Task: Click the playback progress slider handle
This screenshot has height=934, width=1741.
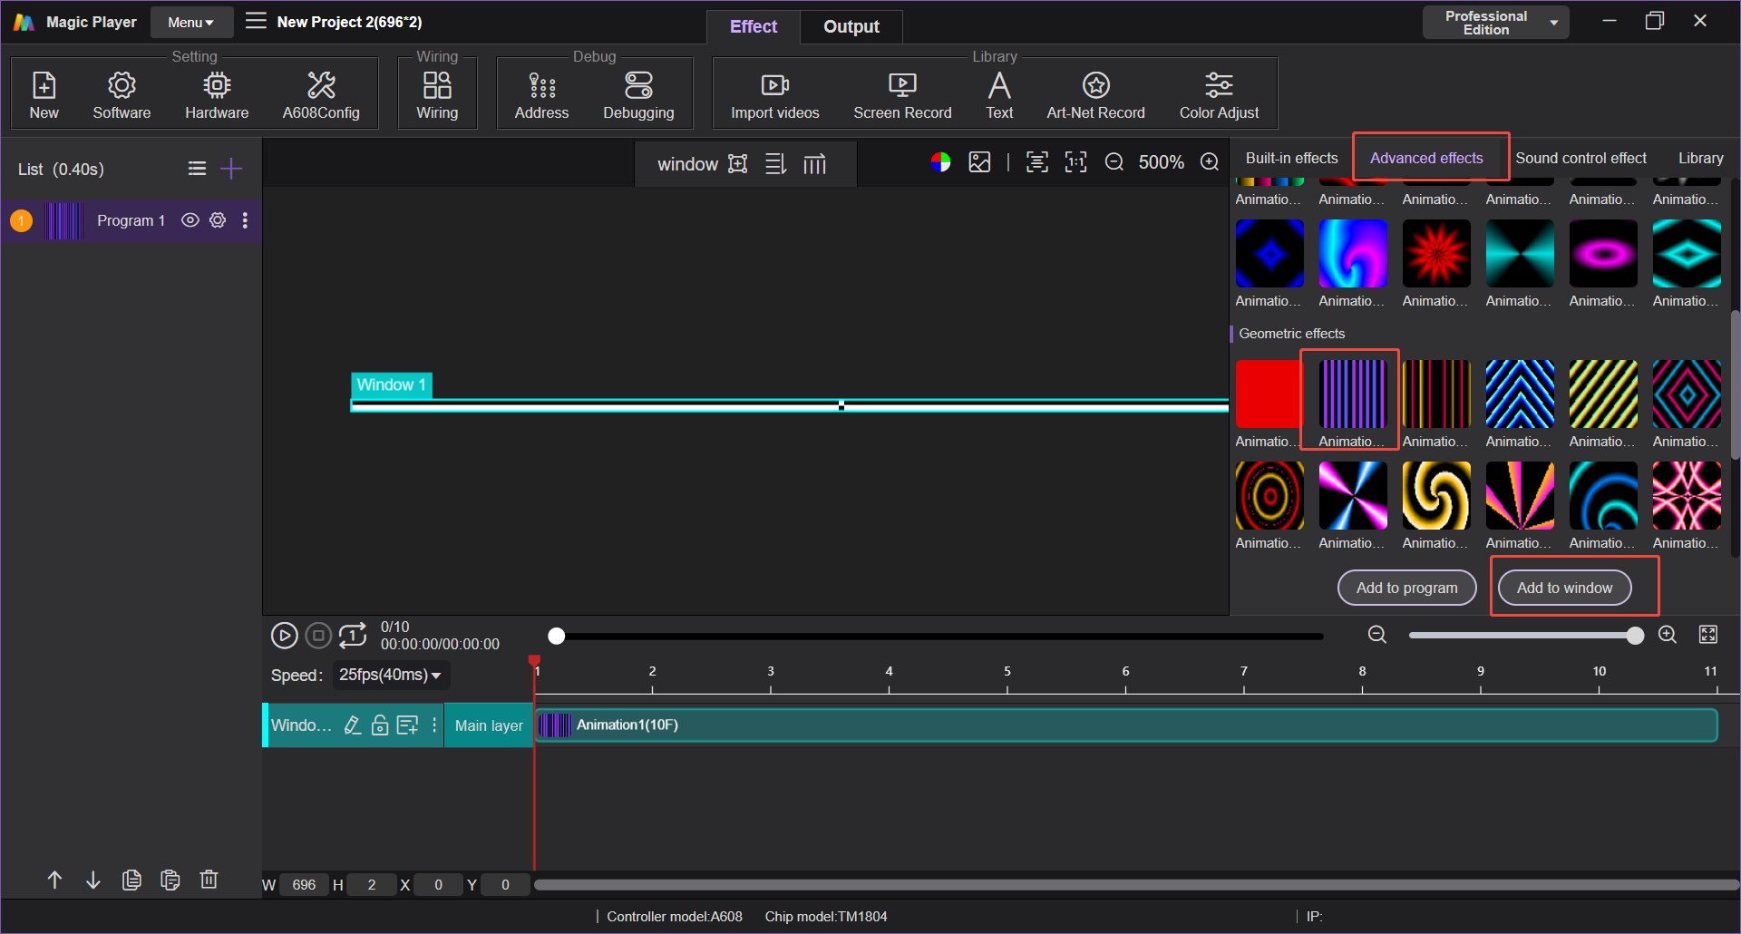Action: click(x=557, y=637)
